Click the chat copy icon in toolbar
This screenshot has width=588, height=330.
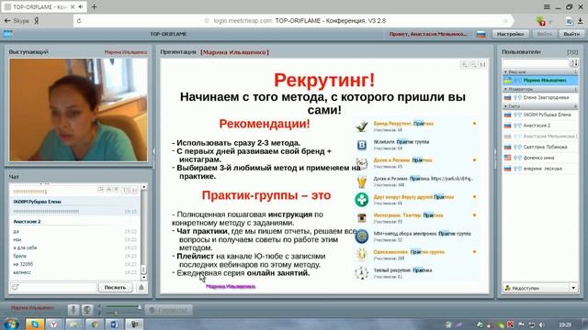point(100,190)
